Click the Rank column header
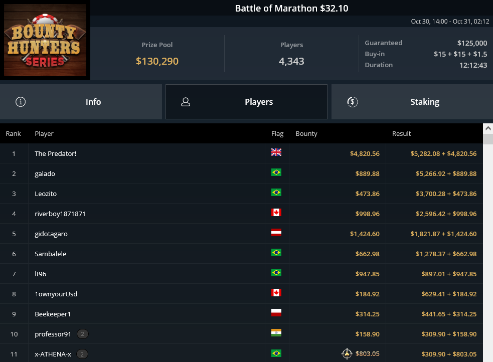Viewport: 493px width, 362px height. point(13,133)
